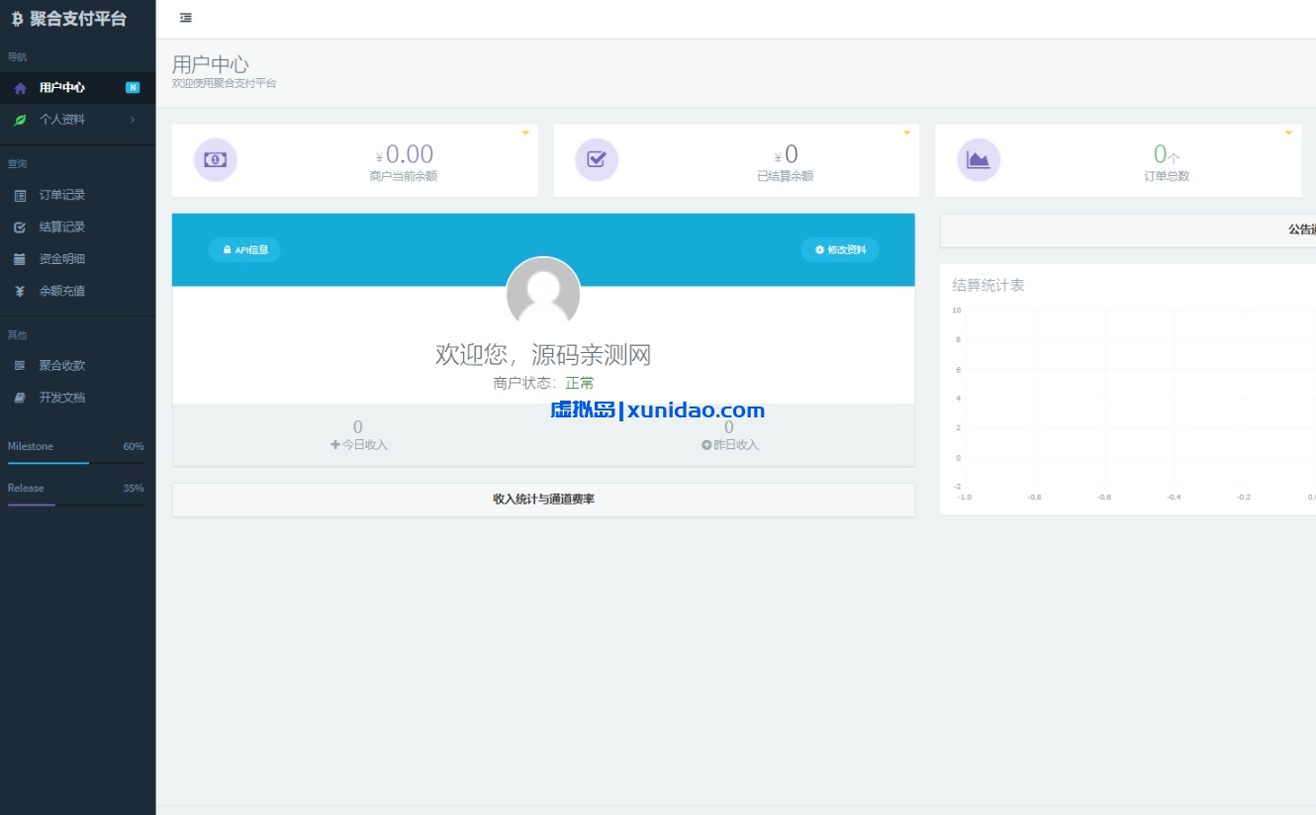1316x815 pixels.
Task: Toggle the sidebar with the hamburger icon
Action: (x=185, y=17)
